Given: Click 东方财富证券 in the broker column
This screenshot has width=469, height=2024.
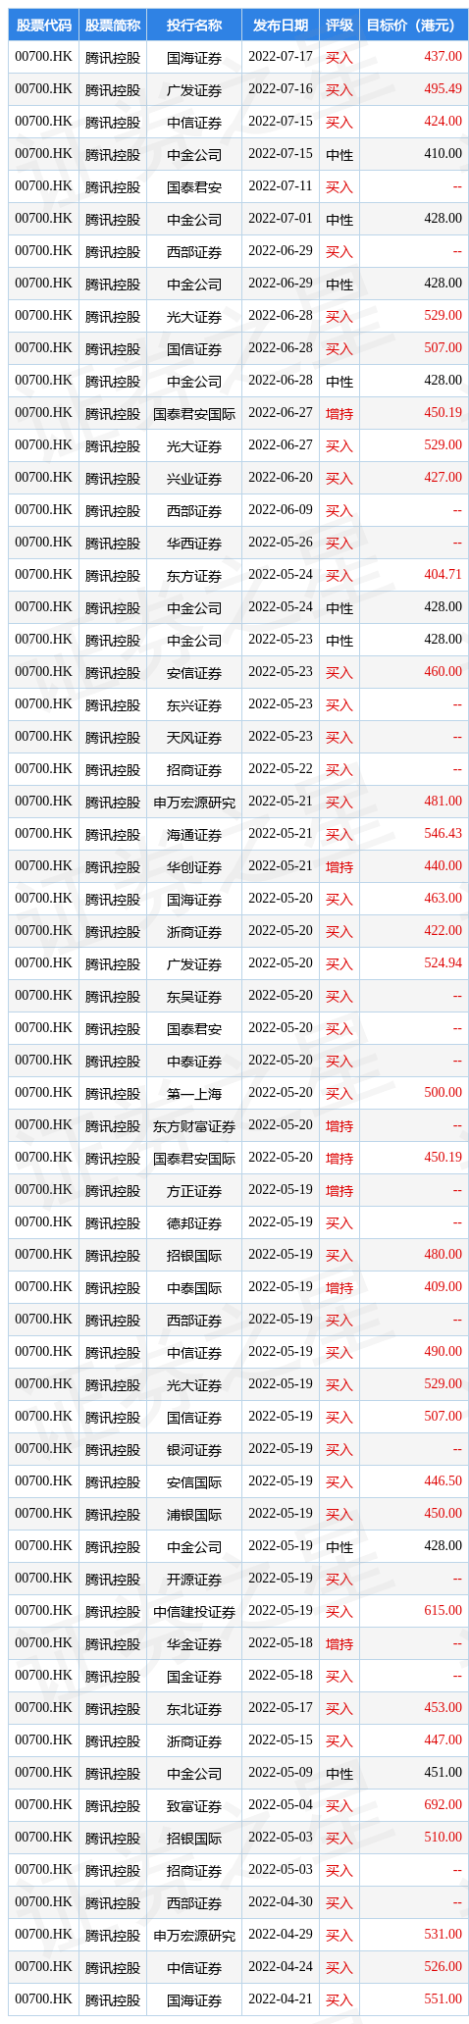Looking at the screenshot, I should 194,1125.
